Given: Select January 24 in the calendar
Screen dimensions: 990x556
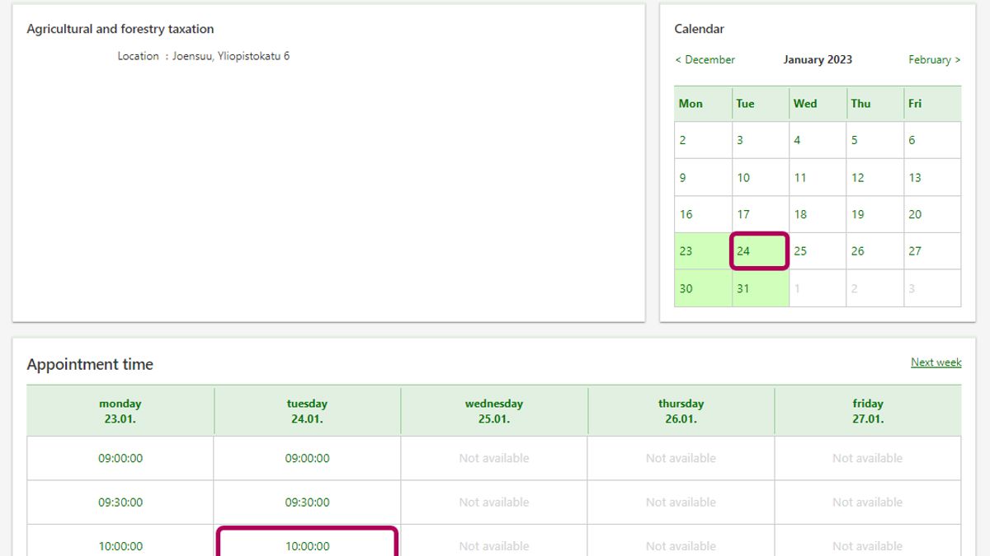Looking at the screenshot, I should pyautogui.click(x=743, y=251).
